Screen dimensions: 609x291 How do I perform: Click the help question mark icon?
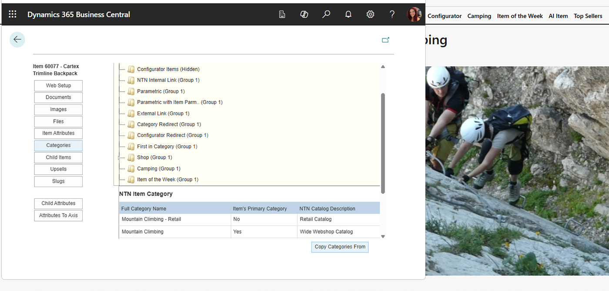pos(392,14)
